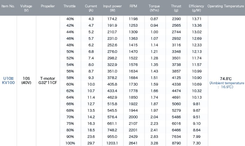Select the 3.28 torque value
The image size is (245, 146).
pos(154,143)
